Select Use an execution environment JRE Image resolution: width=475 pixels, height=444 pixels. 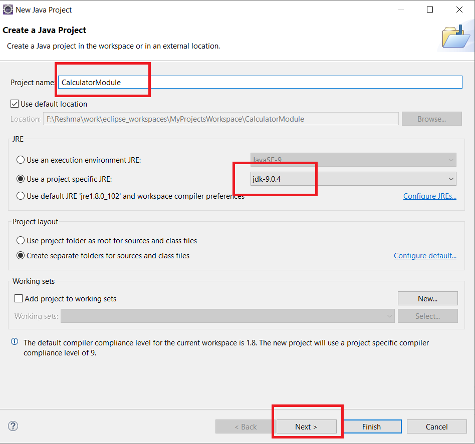click(x=21, y=160)
